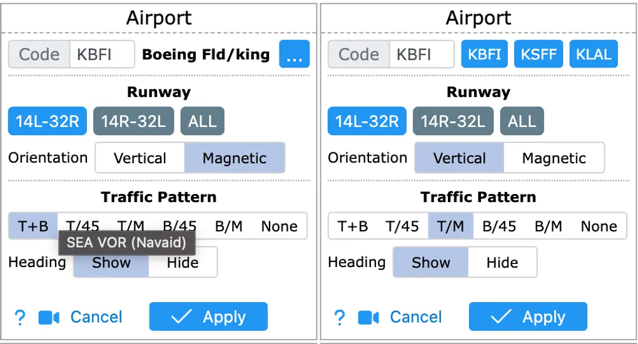Select Hide heading in left panel
The height and width of the screenshot is (344, 638).
click(182, 263)
